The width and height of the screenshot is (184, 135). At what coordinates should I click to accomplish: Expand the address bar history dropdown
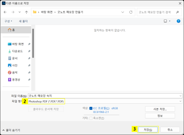[123, 12]
